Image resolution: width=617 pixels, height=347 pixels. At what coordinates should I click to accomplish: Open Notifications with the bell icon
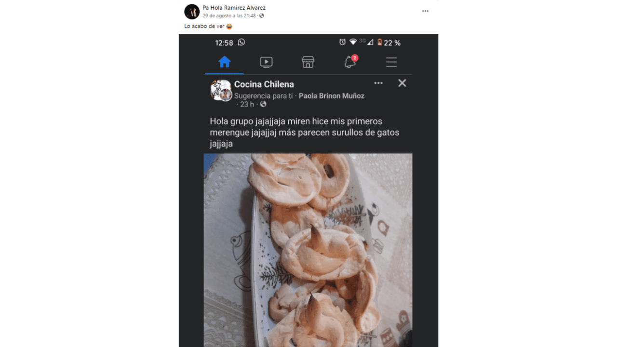(349, 62)
